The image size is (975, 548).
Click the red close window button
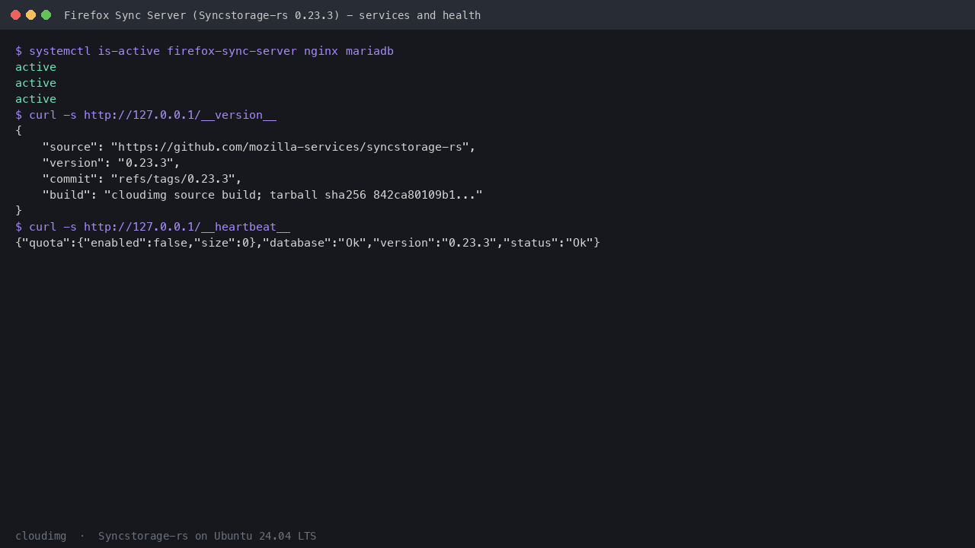coord(15,15)
